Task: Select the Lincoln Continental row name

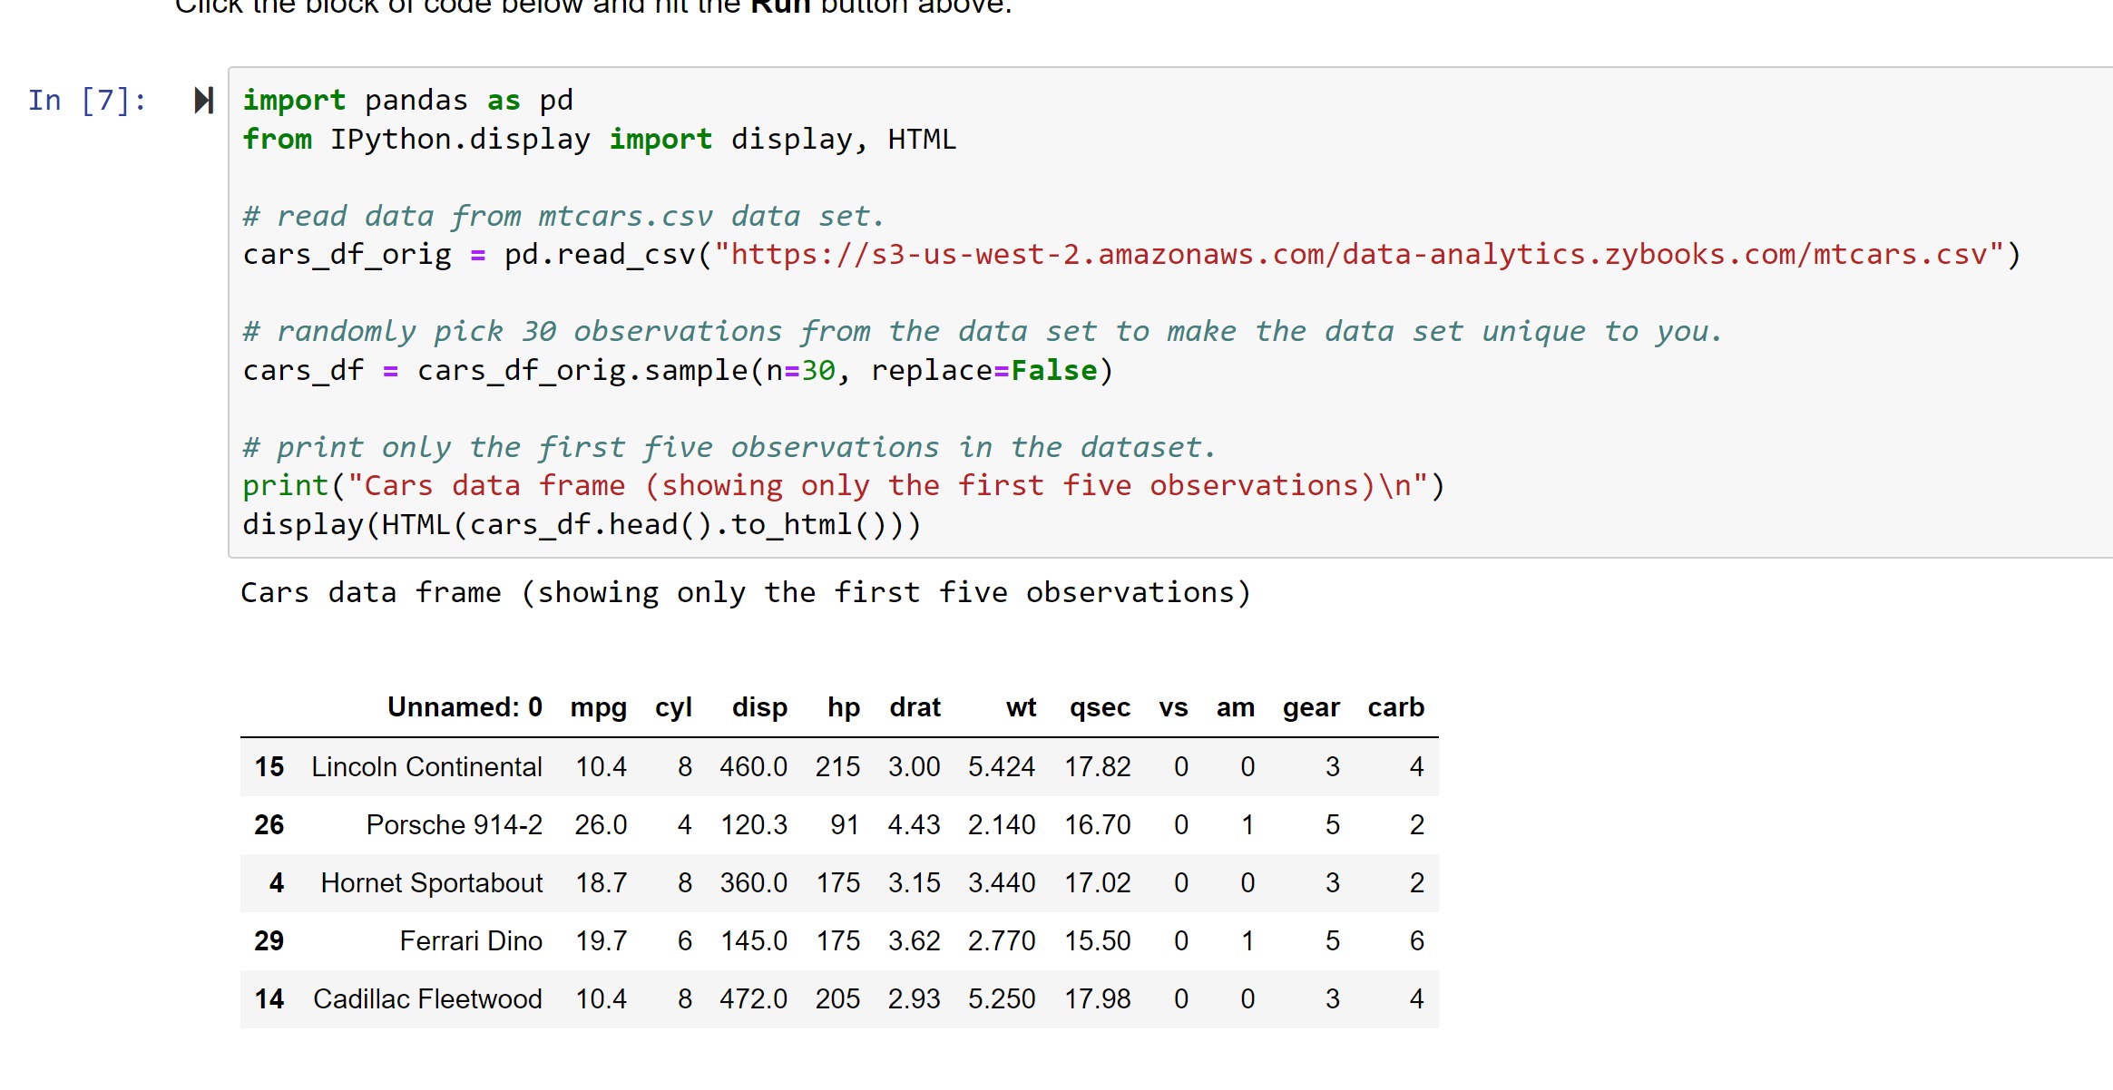Action: 426,767
